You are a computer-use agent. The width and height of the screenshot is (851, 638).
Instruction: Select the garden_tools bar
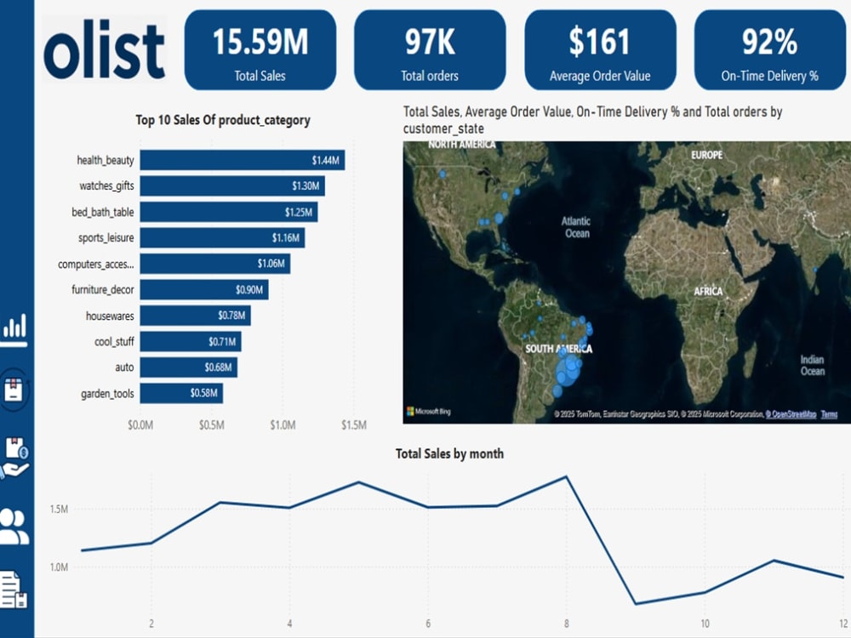tap(181, 393)
